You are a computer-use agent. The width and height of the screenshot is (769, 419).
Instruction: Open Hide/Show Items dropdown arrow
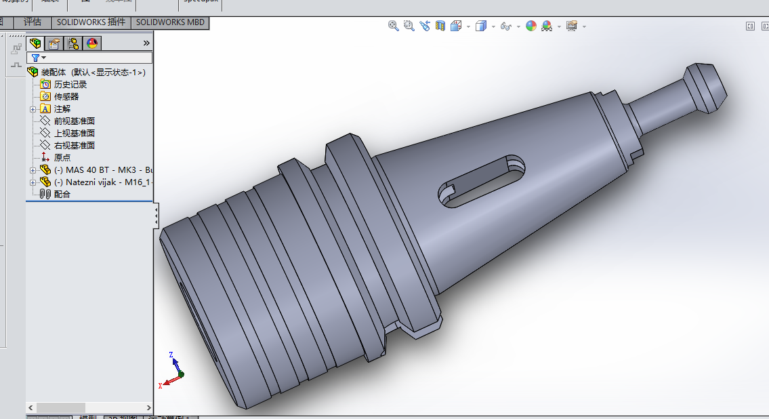pos(518,26)
